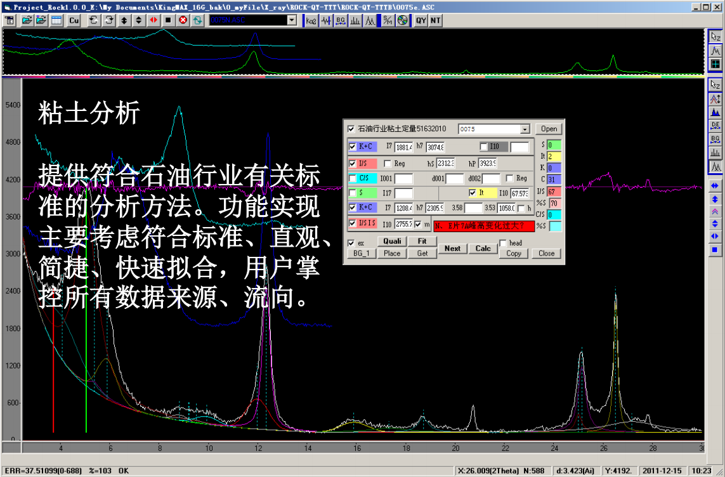Click the BG background toolbar icon
The height and width of the screenshot is (477, 725).
(341, 20)
